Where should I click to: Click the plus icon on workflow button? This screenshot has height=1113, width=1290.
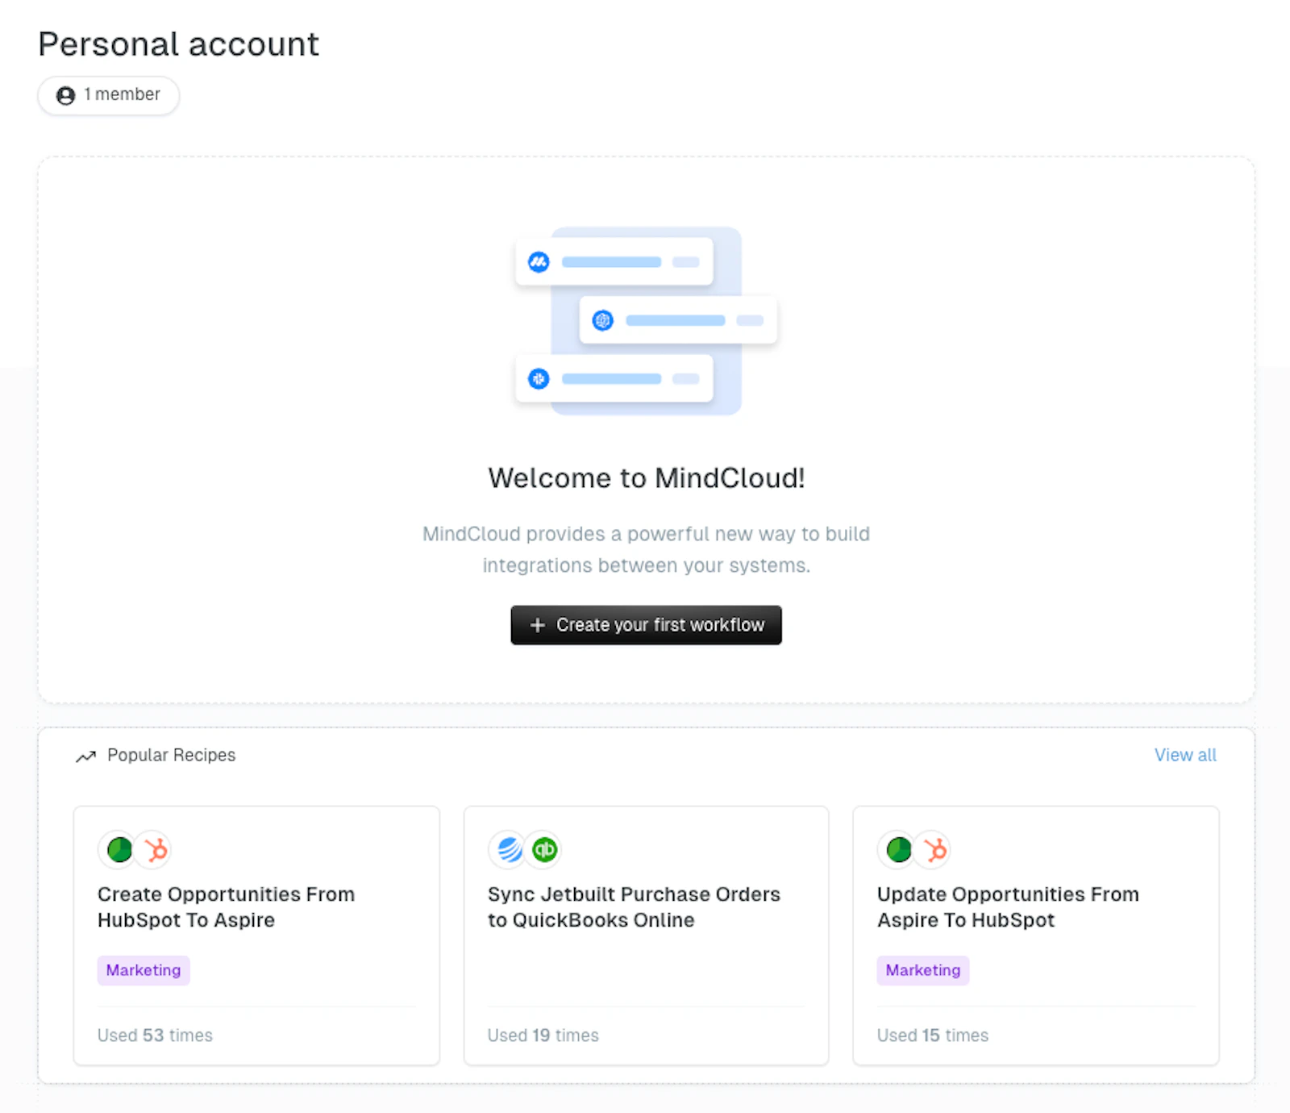[x=538, y=625]
